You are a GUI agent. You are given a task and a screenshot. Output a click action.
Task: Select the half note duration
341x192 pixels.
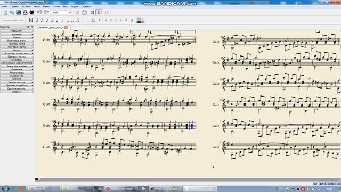click(x=62, y=20)
